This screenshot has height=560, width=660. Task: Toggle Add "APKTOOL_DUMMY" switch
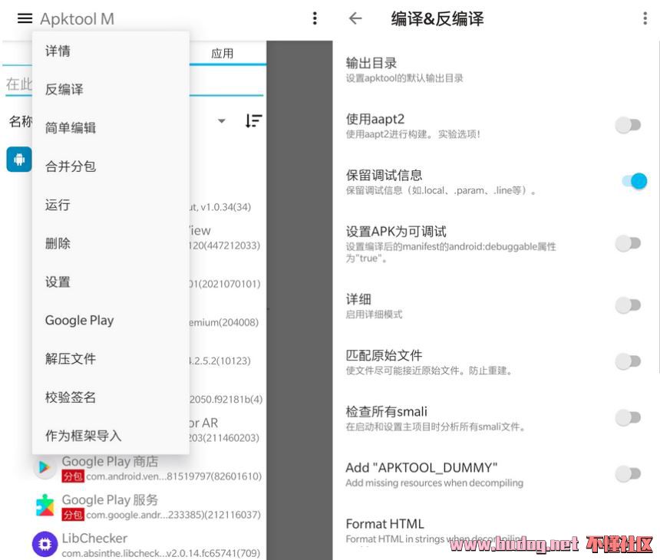[x=628, y=473]
